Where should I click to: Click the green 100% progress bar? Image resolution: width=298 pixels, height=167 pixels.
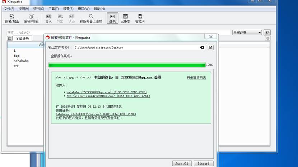tap(127, 65)
